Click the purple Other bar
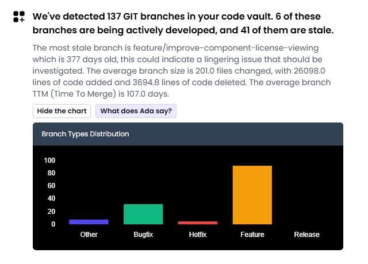The width and height of the screenshot is (368, 264). tap(89, 222)
